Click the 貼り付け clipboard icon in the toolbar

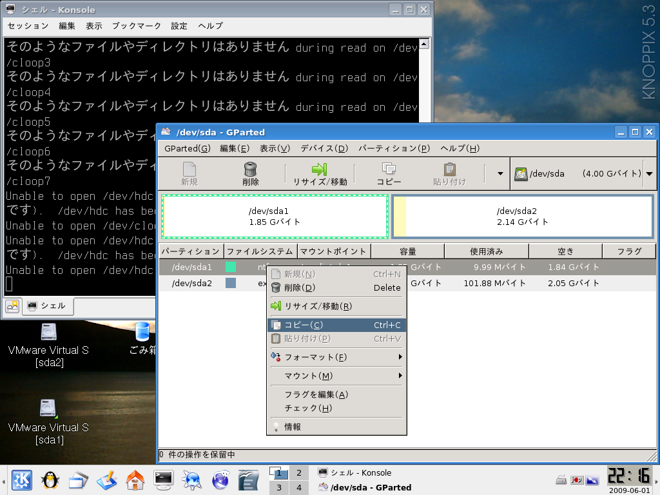click(x=449, y=169)
